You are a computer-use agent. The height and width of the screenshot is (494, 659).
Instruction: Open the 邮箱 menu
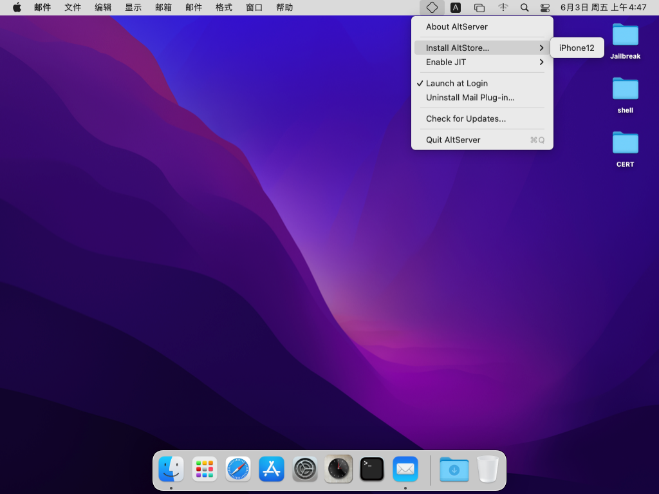(163, 8)
